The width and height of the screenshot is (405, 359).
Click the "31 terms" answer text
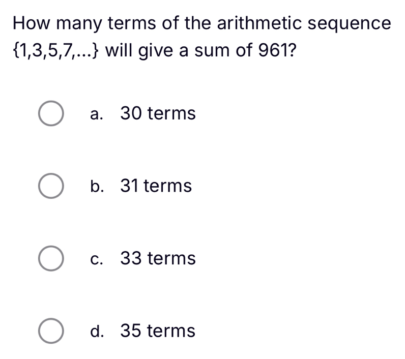(x=156, y=186)
